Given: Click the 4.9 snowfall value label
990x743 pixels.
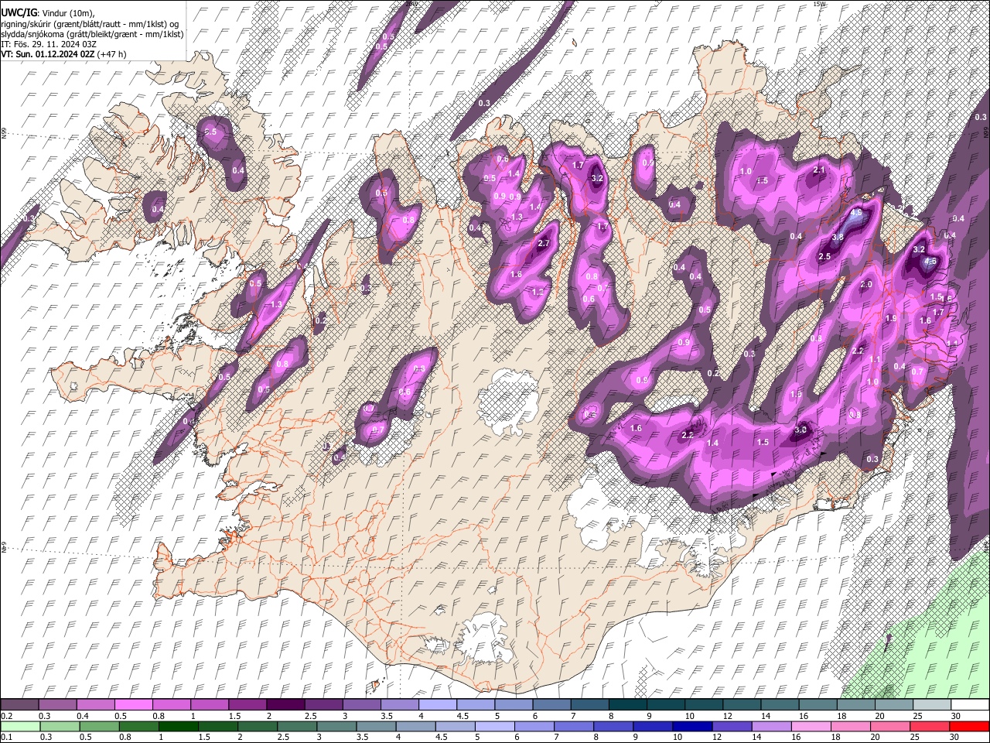Looking at the screenshot, I should point(856,213).
